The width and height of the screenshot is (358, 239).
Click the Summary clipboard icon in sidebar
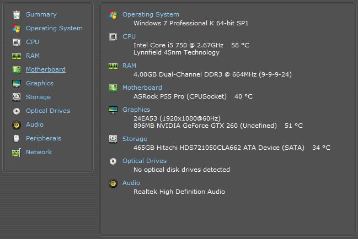coord(16,14)
